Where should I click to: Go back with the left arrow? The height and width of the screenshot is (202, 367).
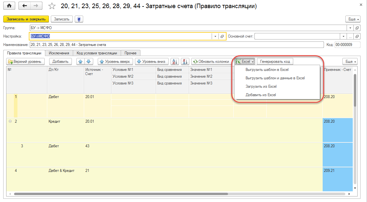point(25,6)
